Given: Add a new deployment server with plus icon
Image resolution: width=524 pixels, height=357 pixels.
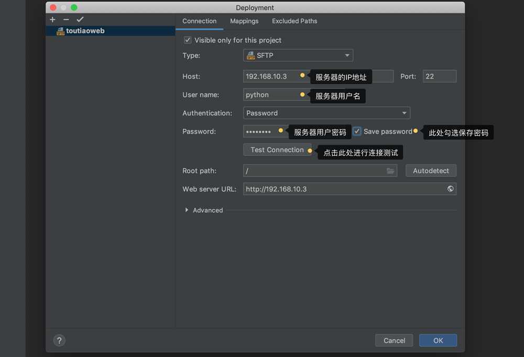Looking at the screenshot, I should [52, 20].
